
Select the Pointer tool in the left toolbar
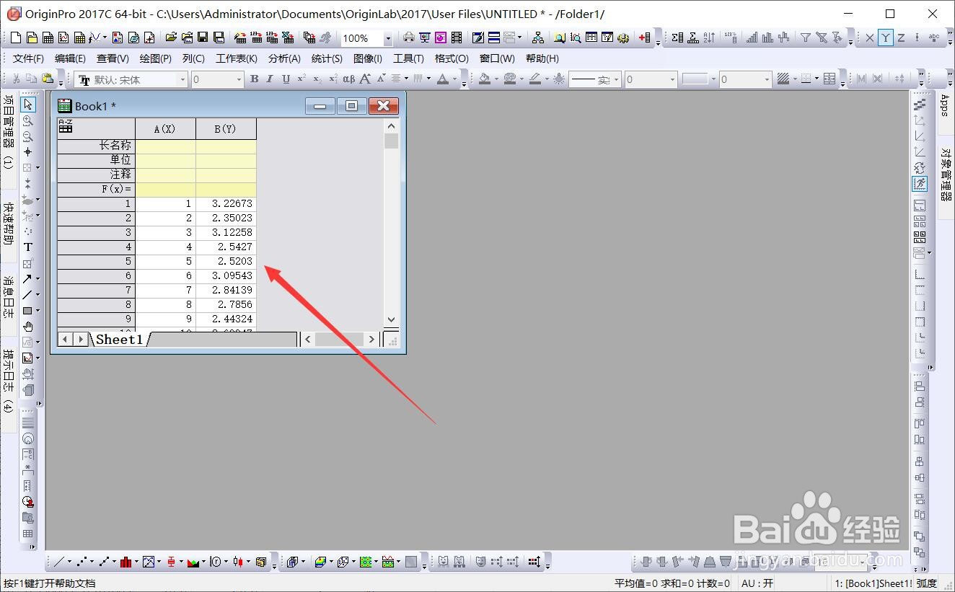28,105
